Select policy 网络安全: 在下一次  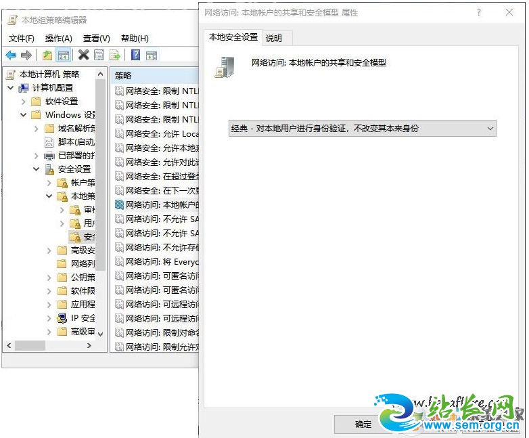(157, 190)
